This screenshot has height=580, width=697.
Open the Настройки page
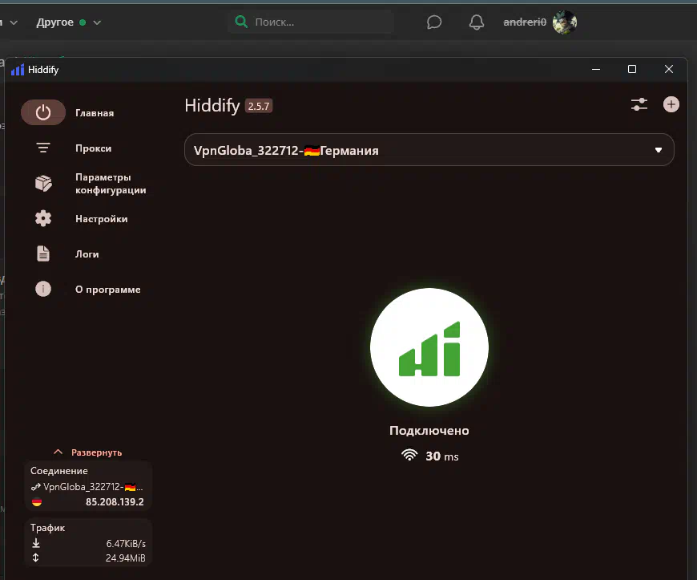102,219
